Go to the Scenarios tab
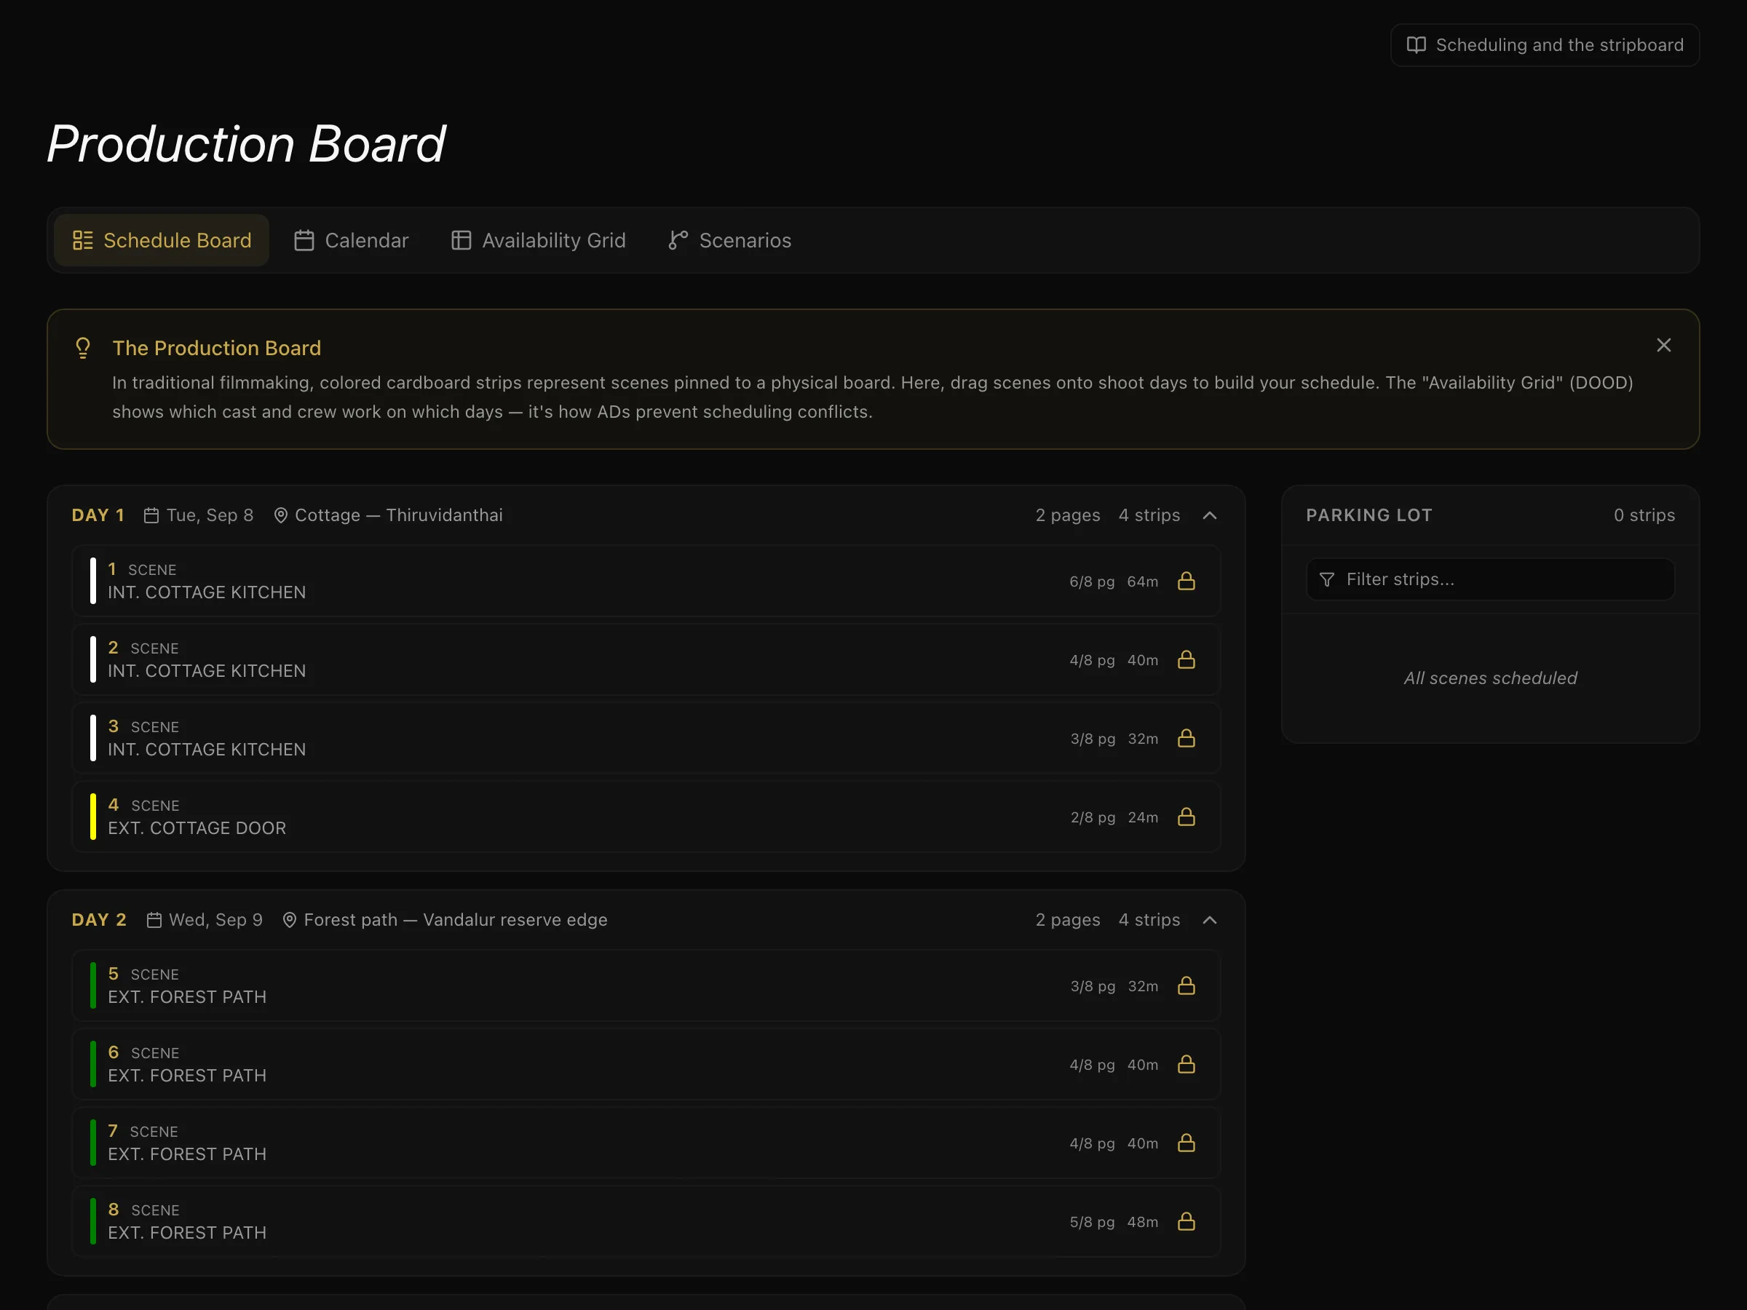Screen dimensions: 1747x1310 point(730,240)
